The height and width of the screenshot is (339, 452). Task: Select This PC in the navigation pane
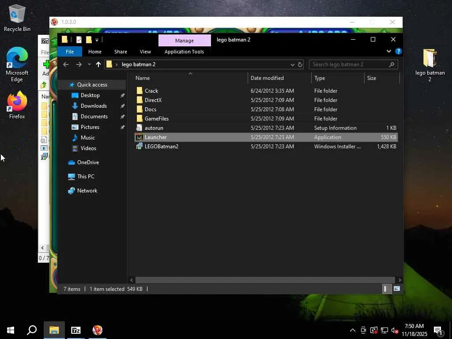point(86,177)
